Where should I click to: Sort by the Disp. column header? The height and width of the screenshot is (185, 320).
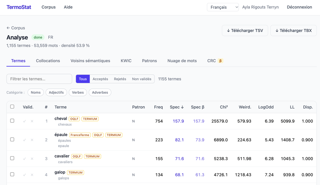(x=308, y=107)
